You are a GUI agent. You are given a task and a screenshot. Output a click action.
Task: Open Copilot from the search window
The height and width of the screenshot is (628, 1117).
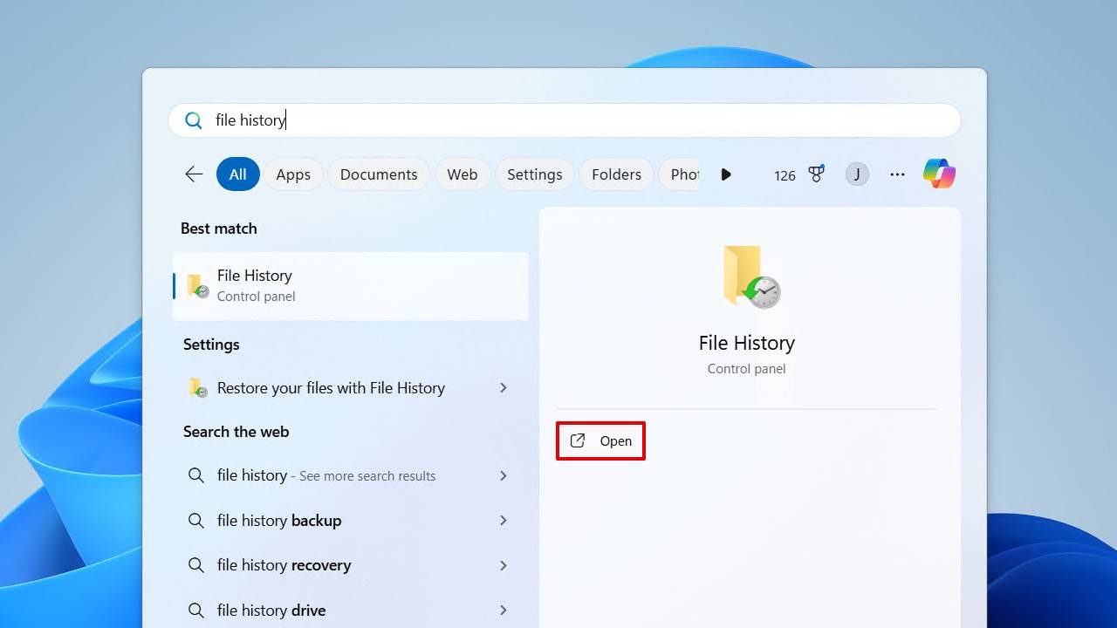(939, 174)
